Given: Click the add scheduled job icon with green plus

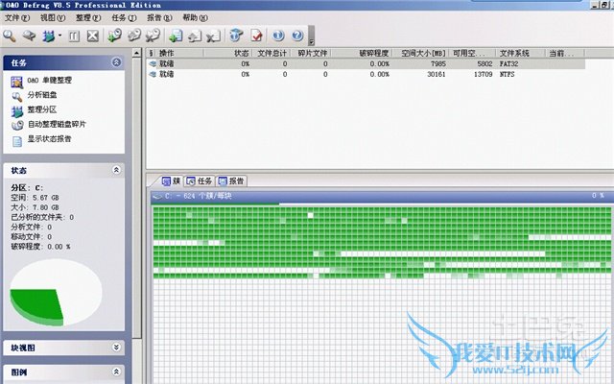Looking at the screenshot, I should point(115,36).
